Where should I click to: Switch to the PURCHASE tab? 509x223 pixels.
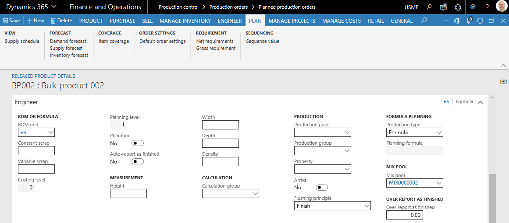pos(122,21)
